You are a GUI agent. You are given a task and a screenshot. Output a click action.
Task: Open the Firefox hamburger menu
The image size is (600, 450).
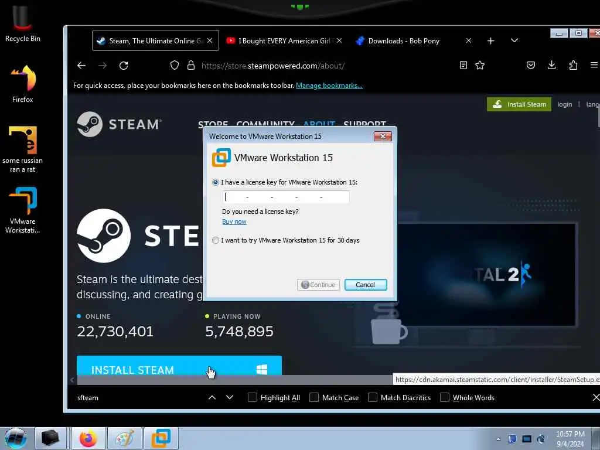[x=594, y=66]
